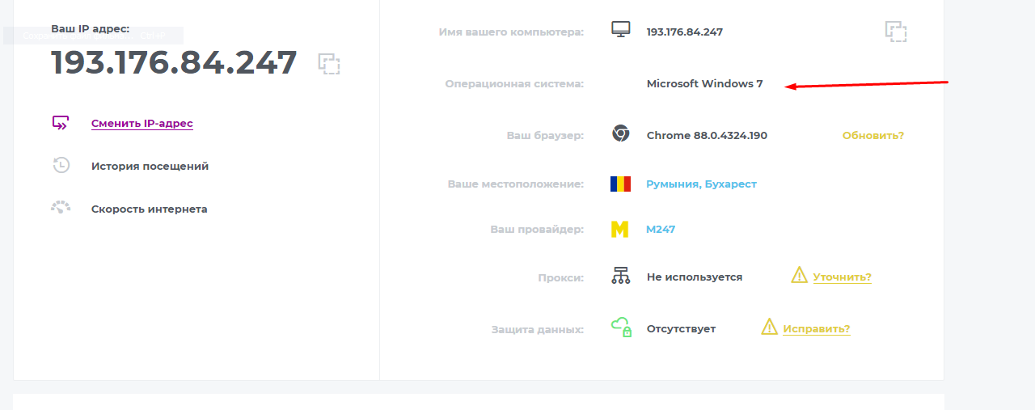The height and width of the screenshot is (410, 1035).
Task: Open Скорость интернета
Action: 149,209
